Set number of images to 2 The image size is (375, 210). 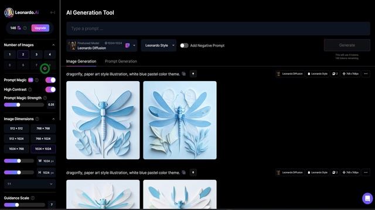(x=23, y=54)
